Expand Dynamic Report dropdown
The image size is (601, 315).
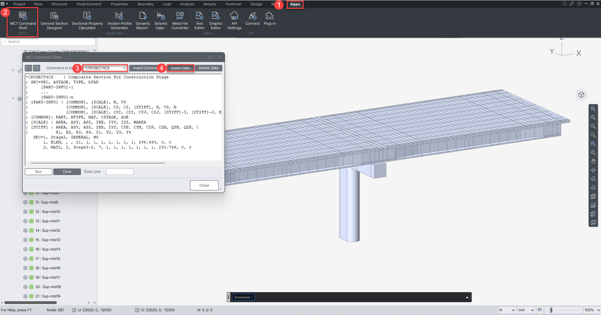[143, 21]
